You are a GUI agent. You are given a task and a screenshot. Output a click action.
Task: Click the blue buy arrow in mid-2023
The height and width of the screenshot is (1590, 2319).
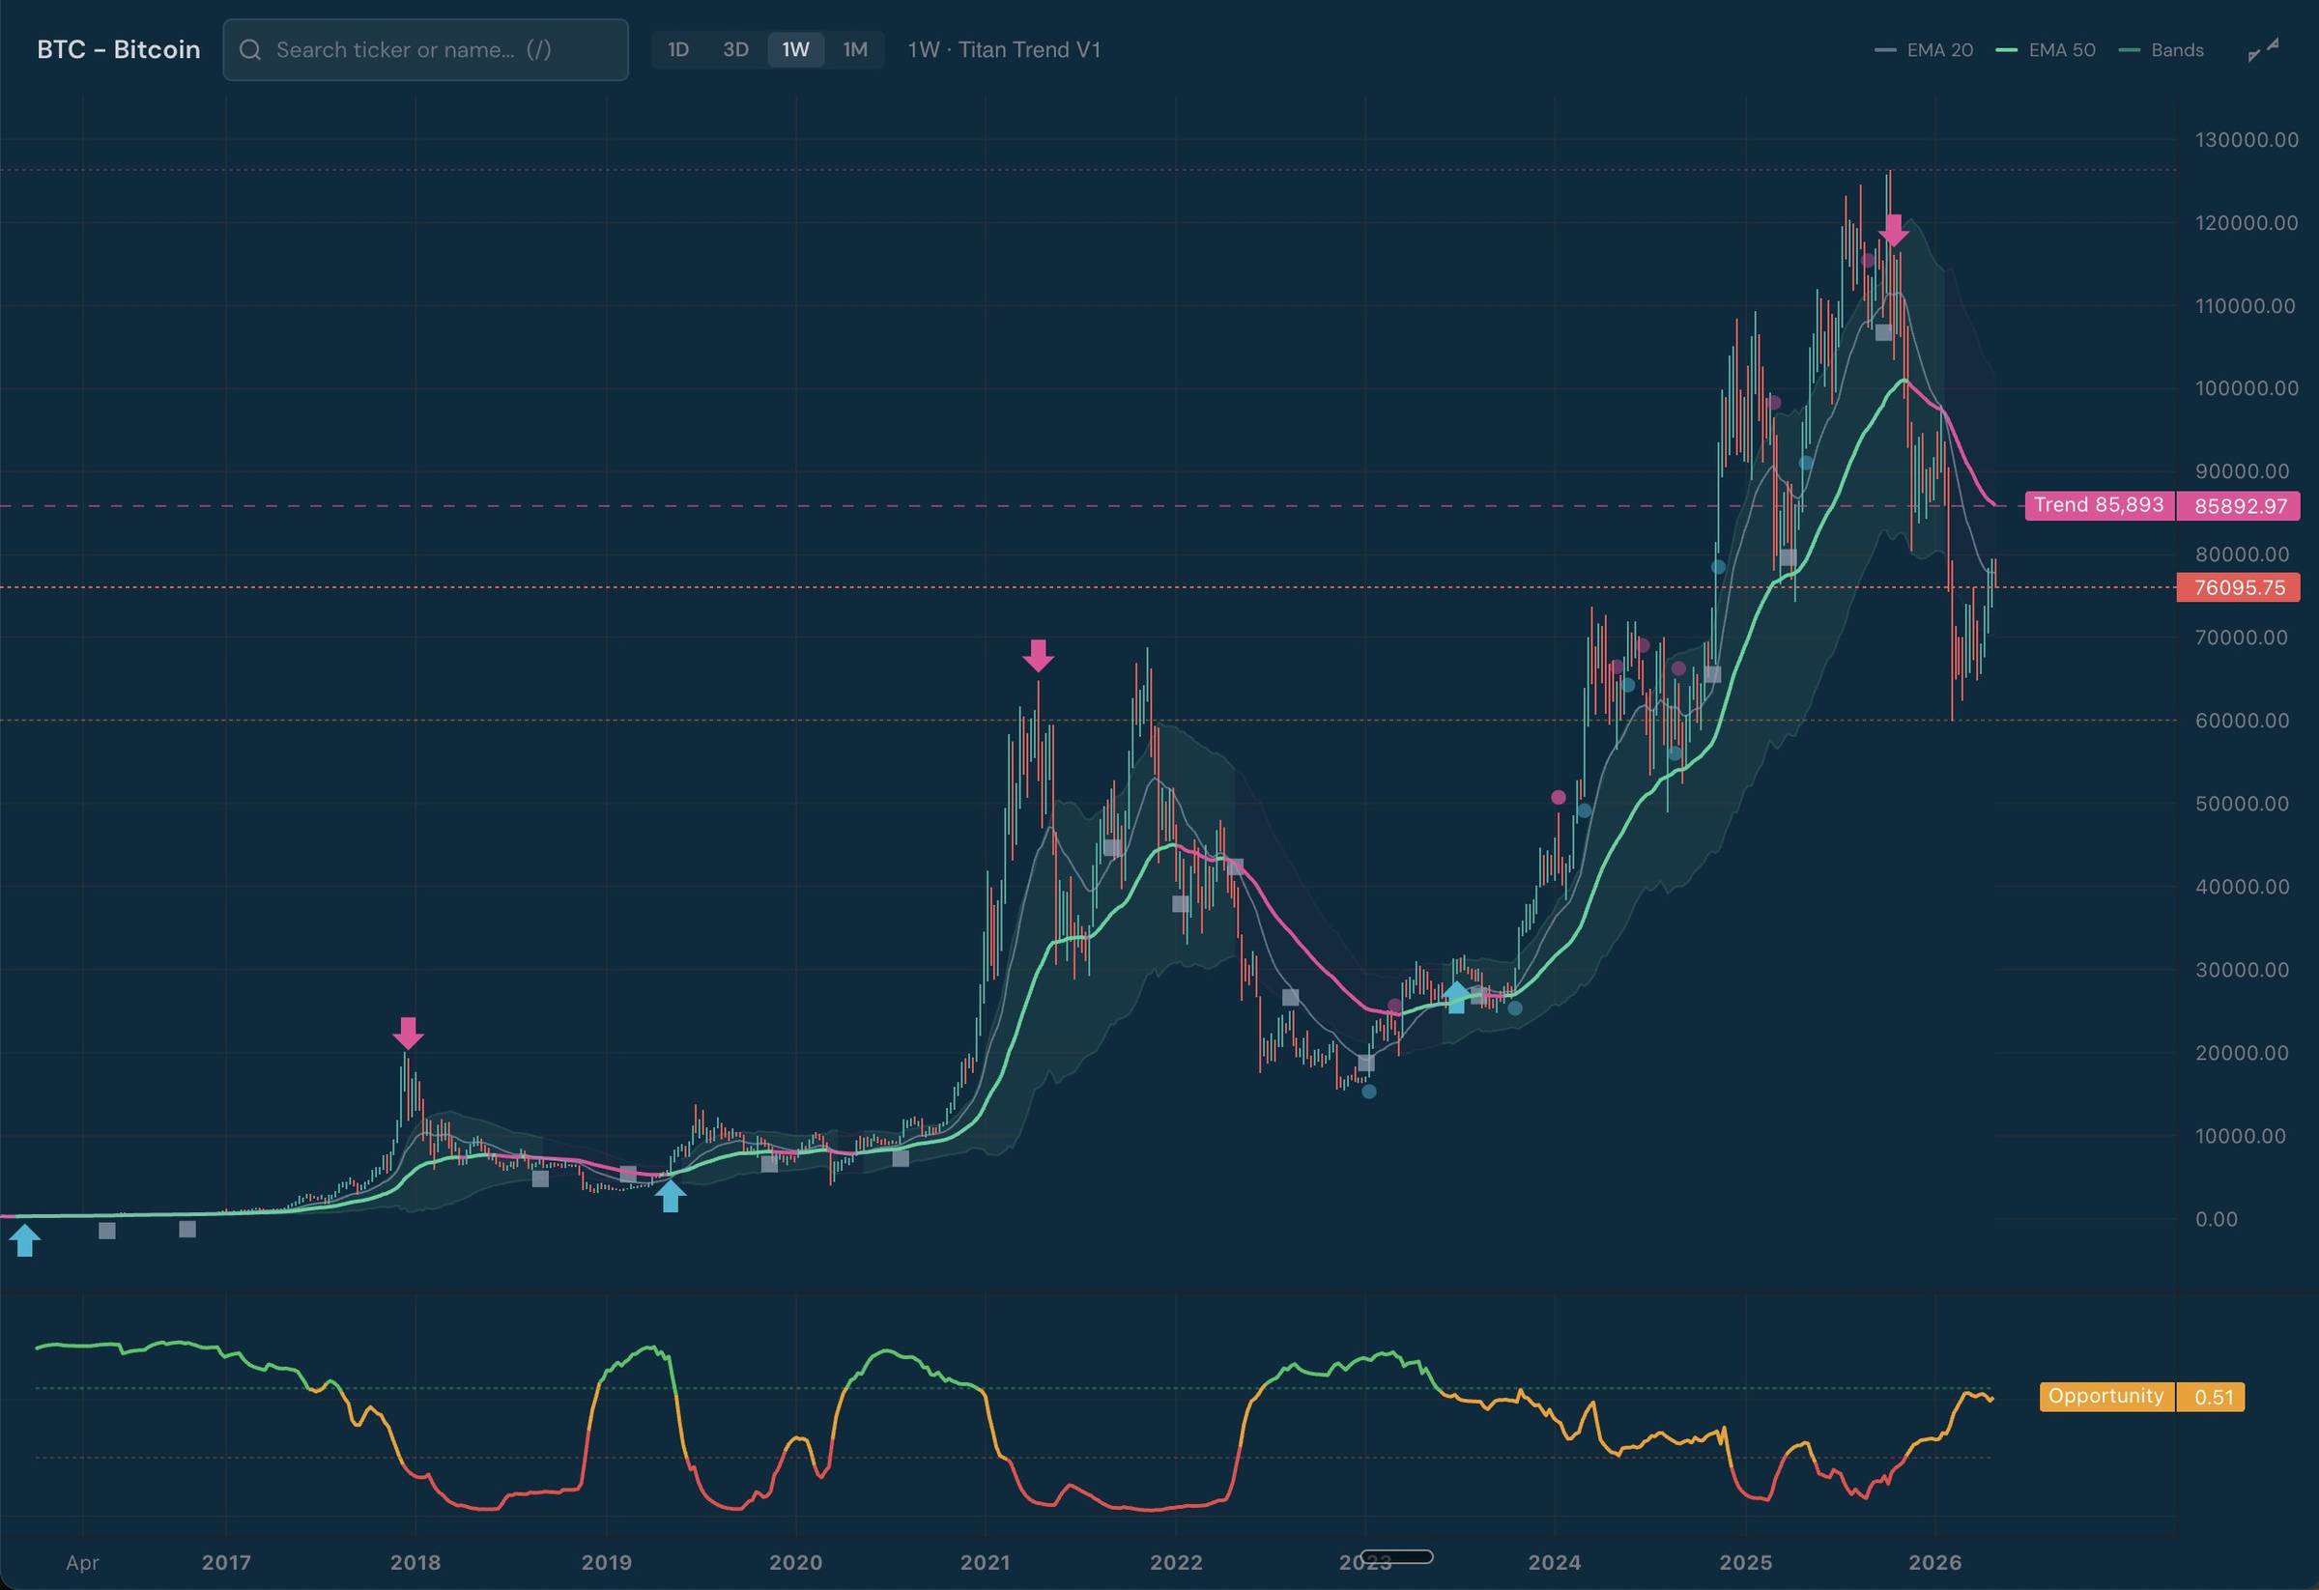[1456, 997]
